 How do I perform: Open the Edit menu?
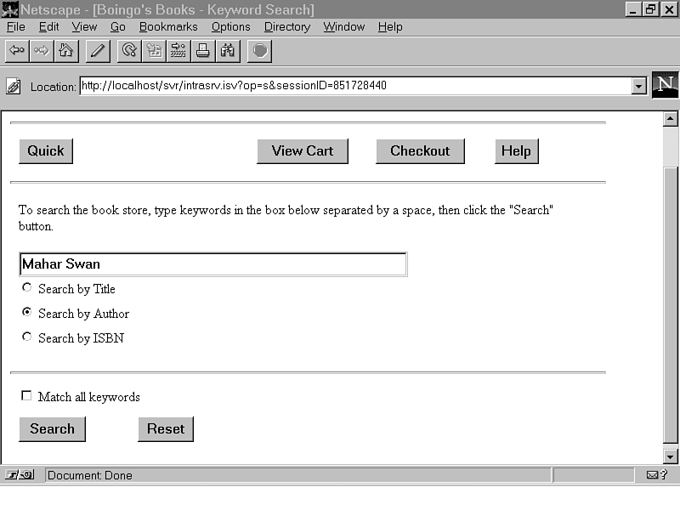tap(48, 27)
